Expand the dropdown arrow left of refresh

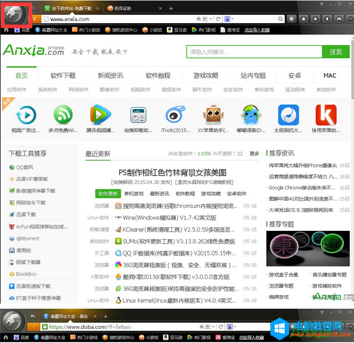click(x=210, y=19)
